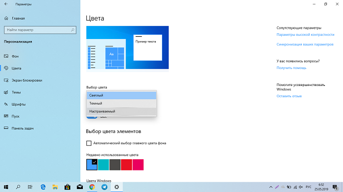This screenshot has height=192, width=343.
Task: Launch Telegram from the taskbar
Action: [x=104, y=187]
